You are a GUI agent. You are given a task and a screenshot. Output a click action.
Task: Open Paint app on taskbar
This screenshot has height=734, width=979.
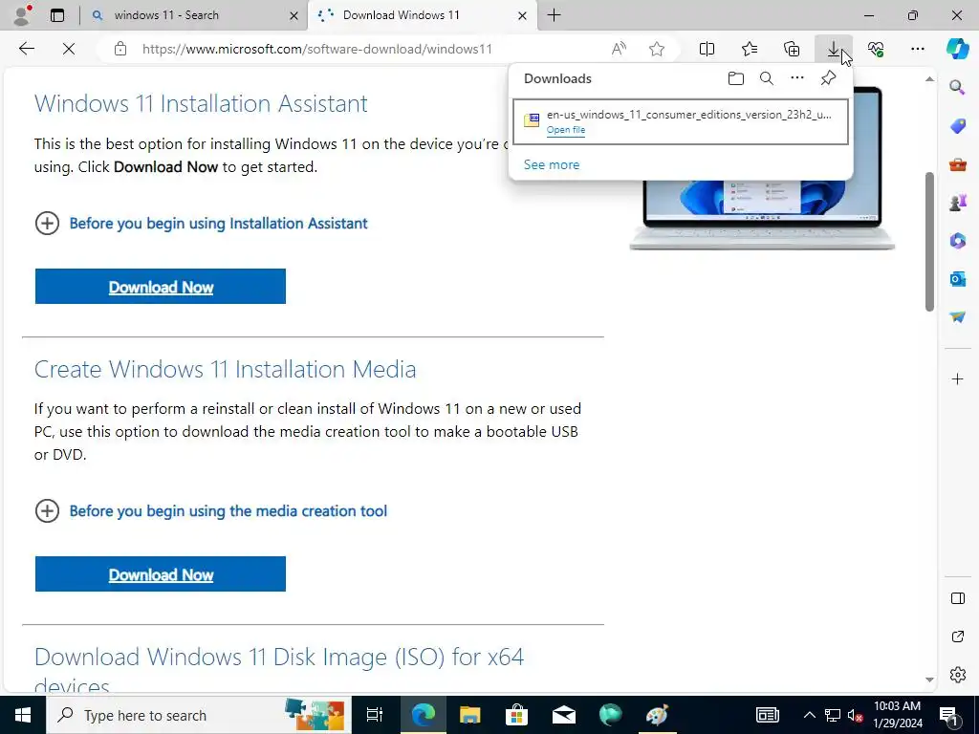(x=657, y=715)
